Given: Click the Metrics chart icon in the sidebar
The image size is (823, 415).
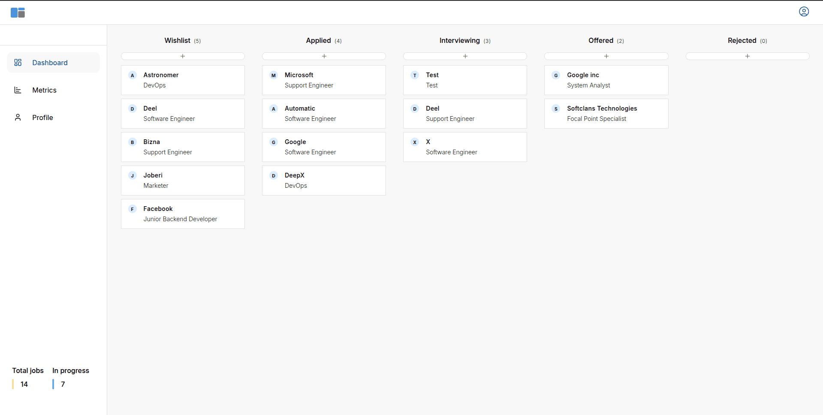Looking at the screenshot, I should [x=18, y=90].
